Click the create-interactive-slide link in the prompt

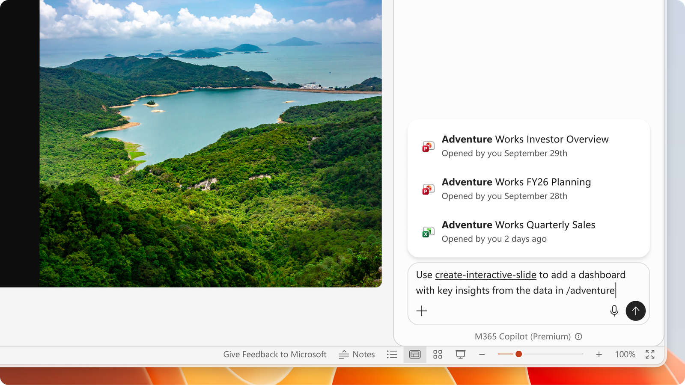click(x=485, y=275)
